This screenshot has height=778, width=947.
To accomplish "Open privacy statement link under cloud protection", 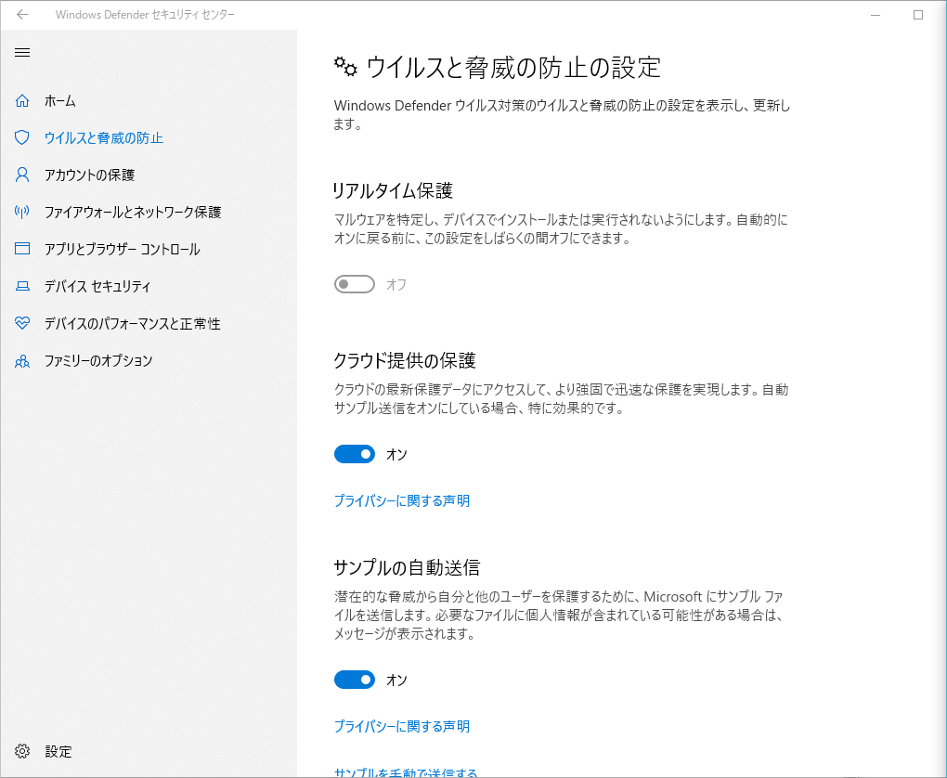I will pyautogui.click(x=402, y=500).
